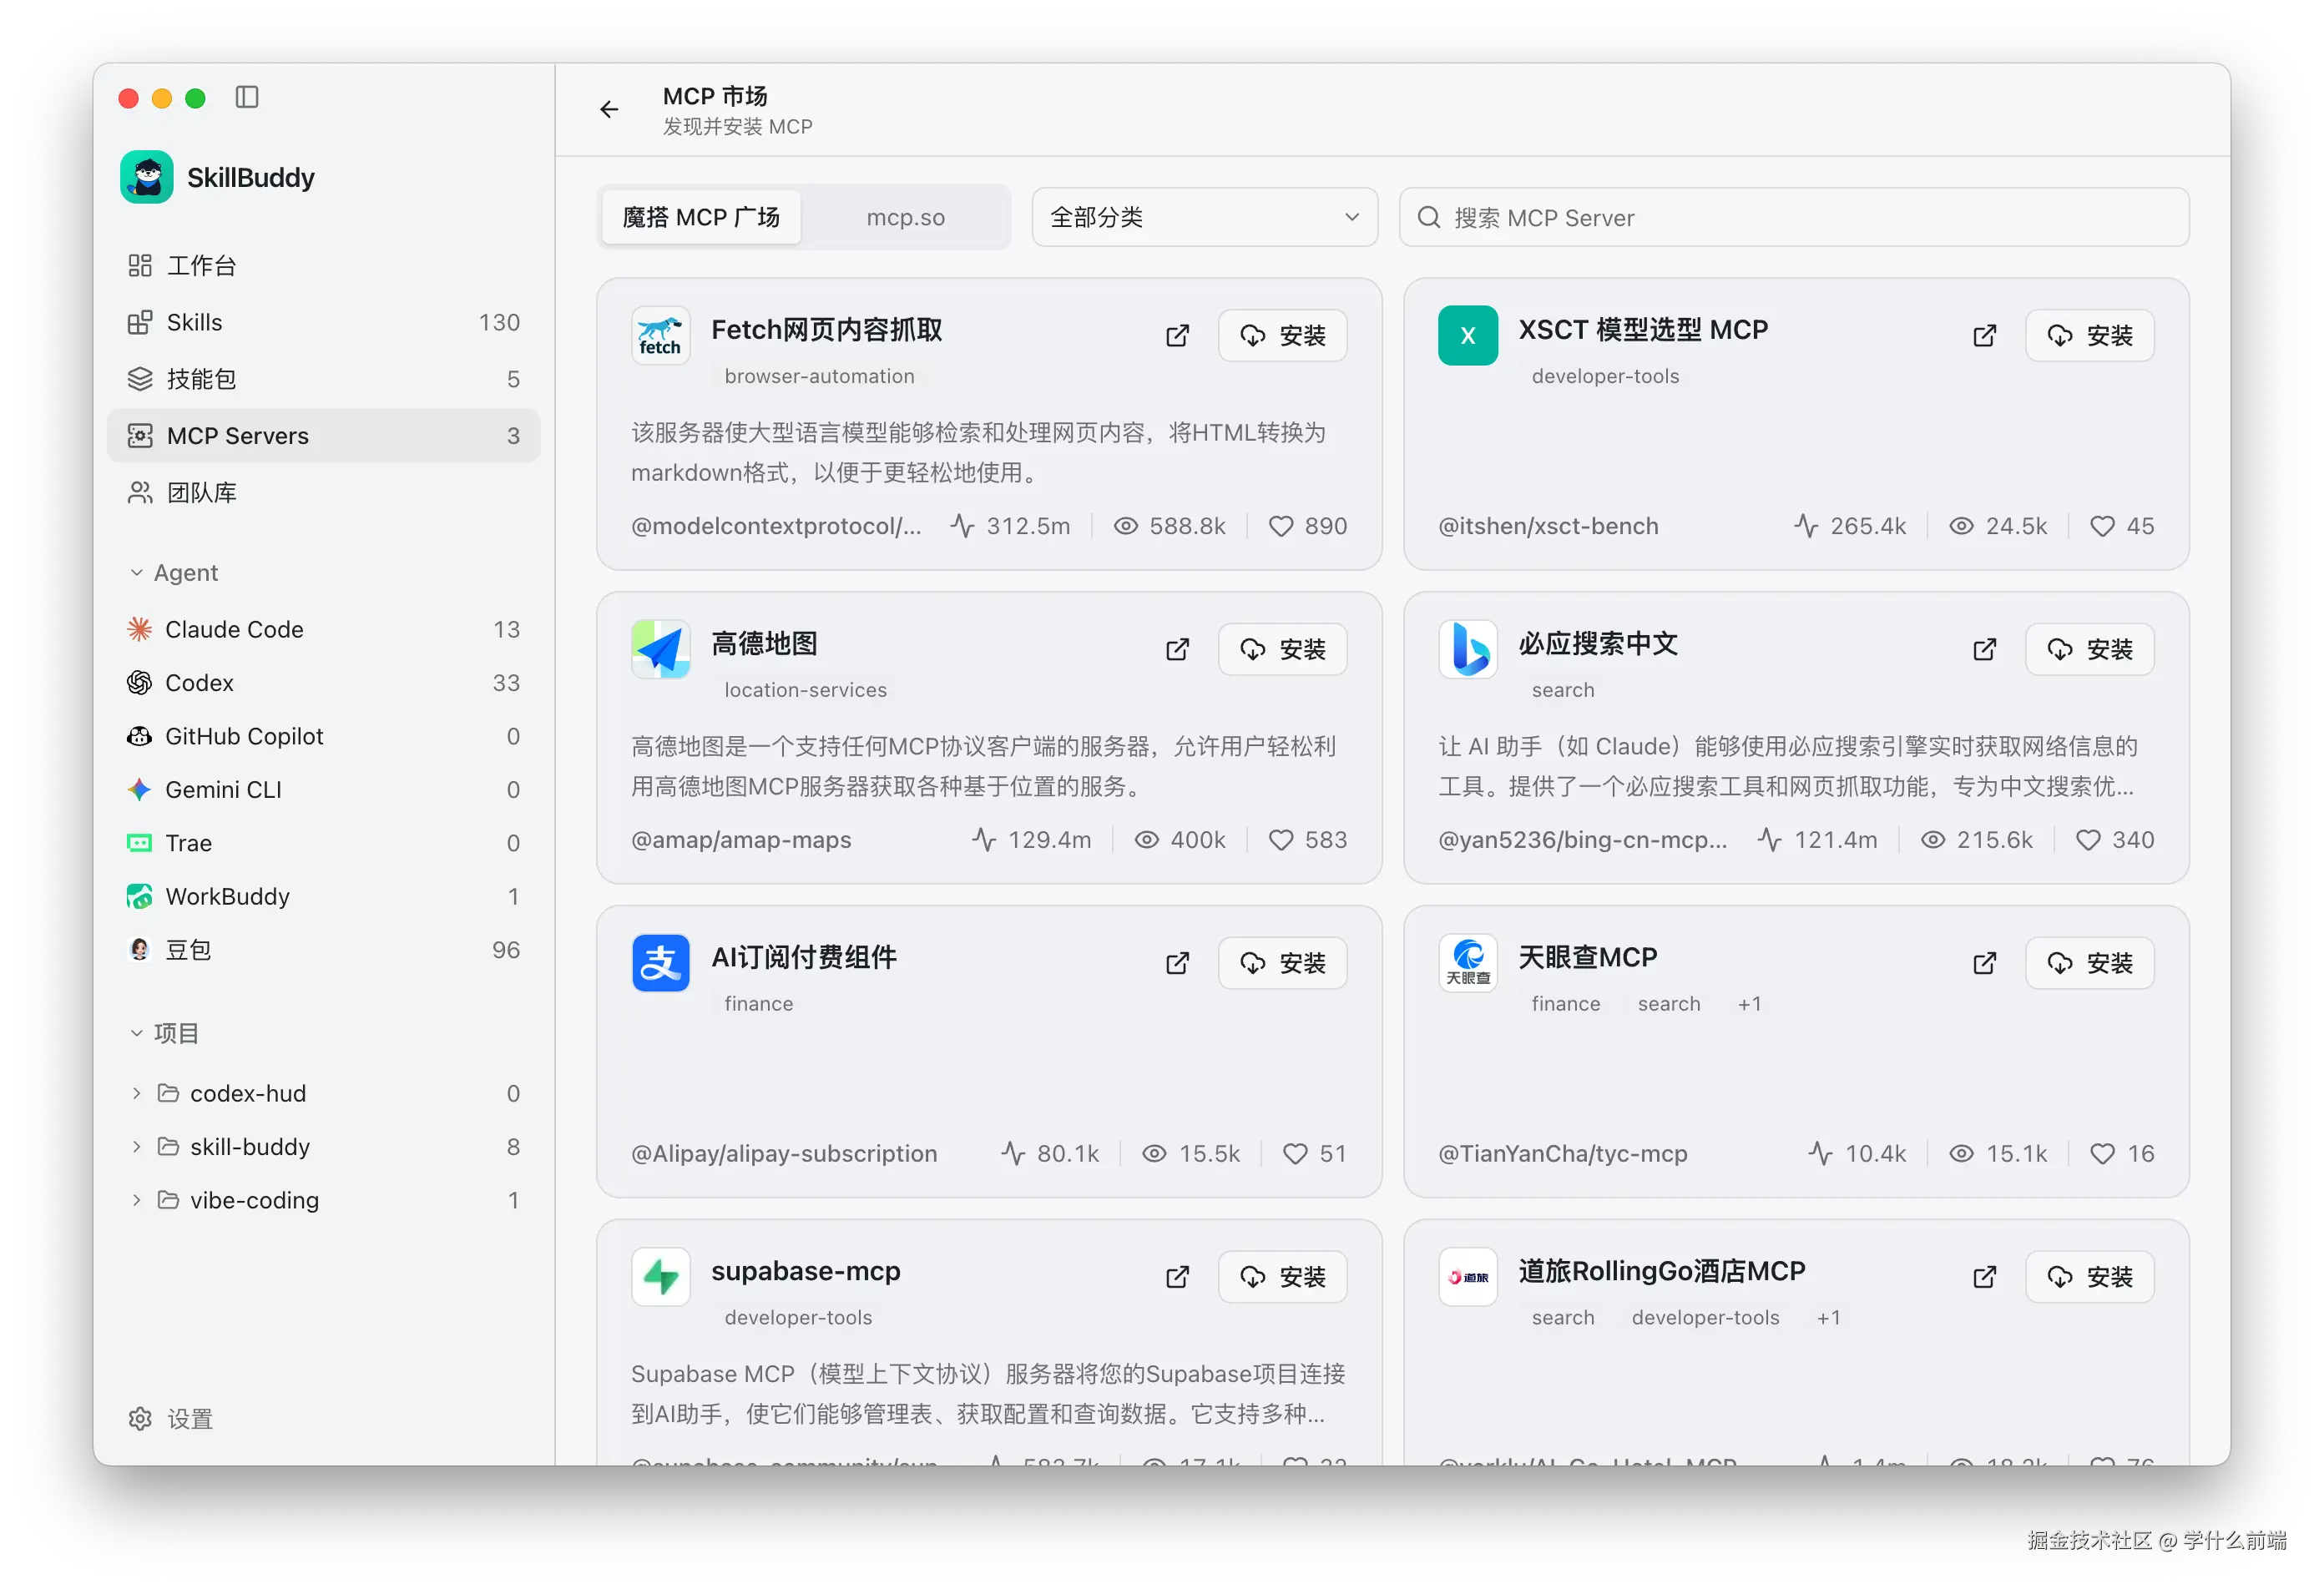Expand the vibe-coding project folder
Image resolution: width=2324 pixels, height=1589 pixels.
[x=137, y=1200]
